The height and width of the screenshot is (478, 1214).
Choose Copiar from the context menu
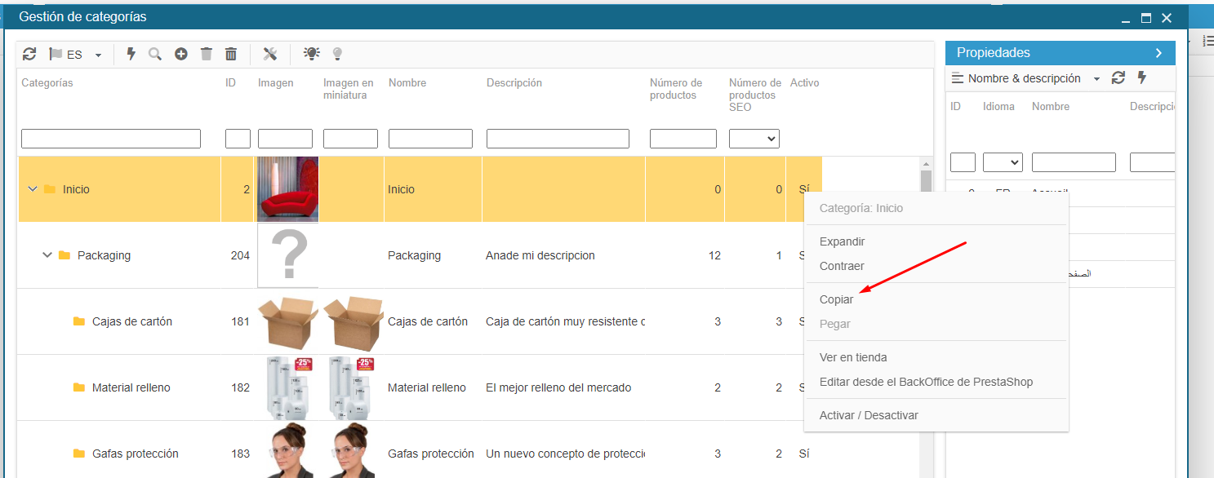[x=836, y=299]
